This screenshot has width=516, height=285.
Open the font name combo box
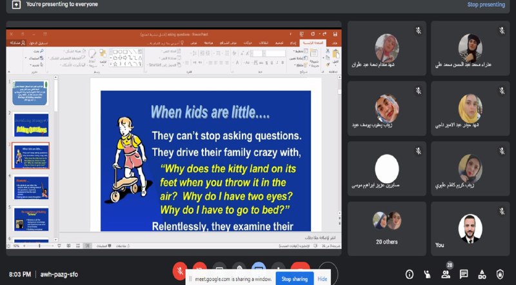click(276, 53)
